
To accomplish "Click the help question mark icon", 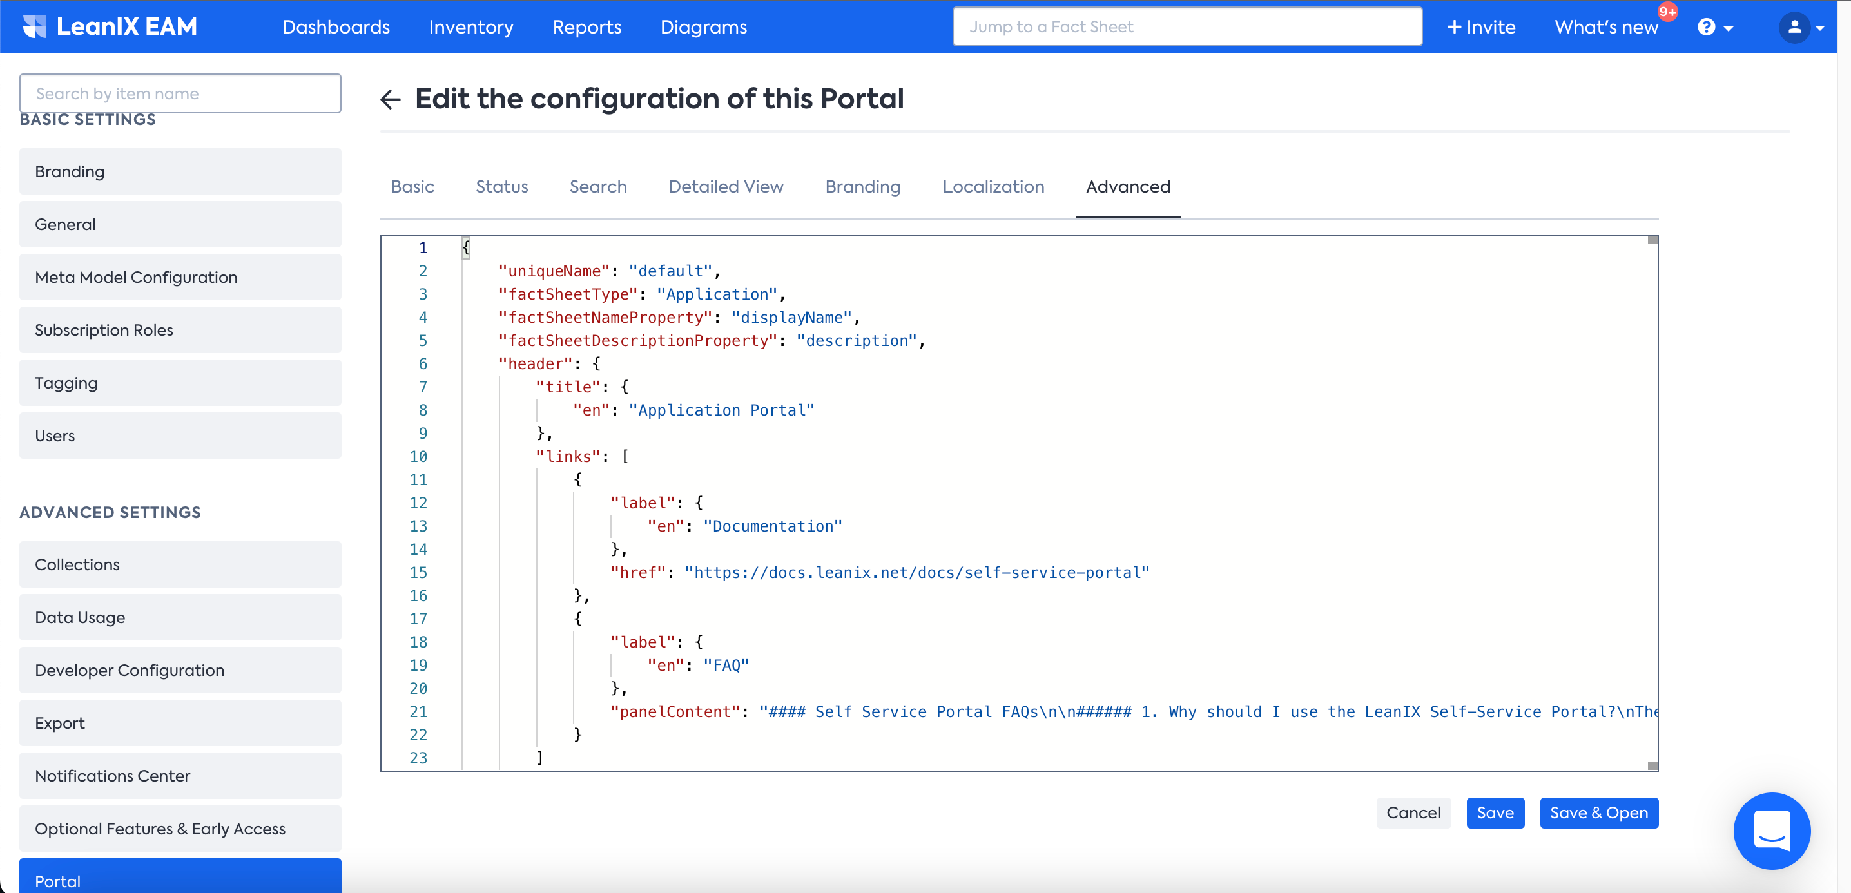I will [x=1706, y=27].
